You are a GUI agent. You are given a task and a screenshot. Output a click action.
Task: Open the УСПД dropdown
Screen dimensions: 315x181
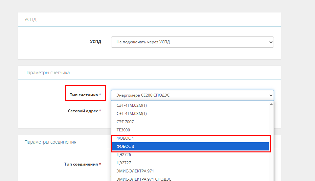(192, 42)
